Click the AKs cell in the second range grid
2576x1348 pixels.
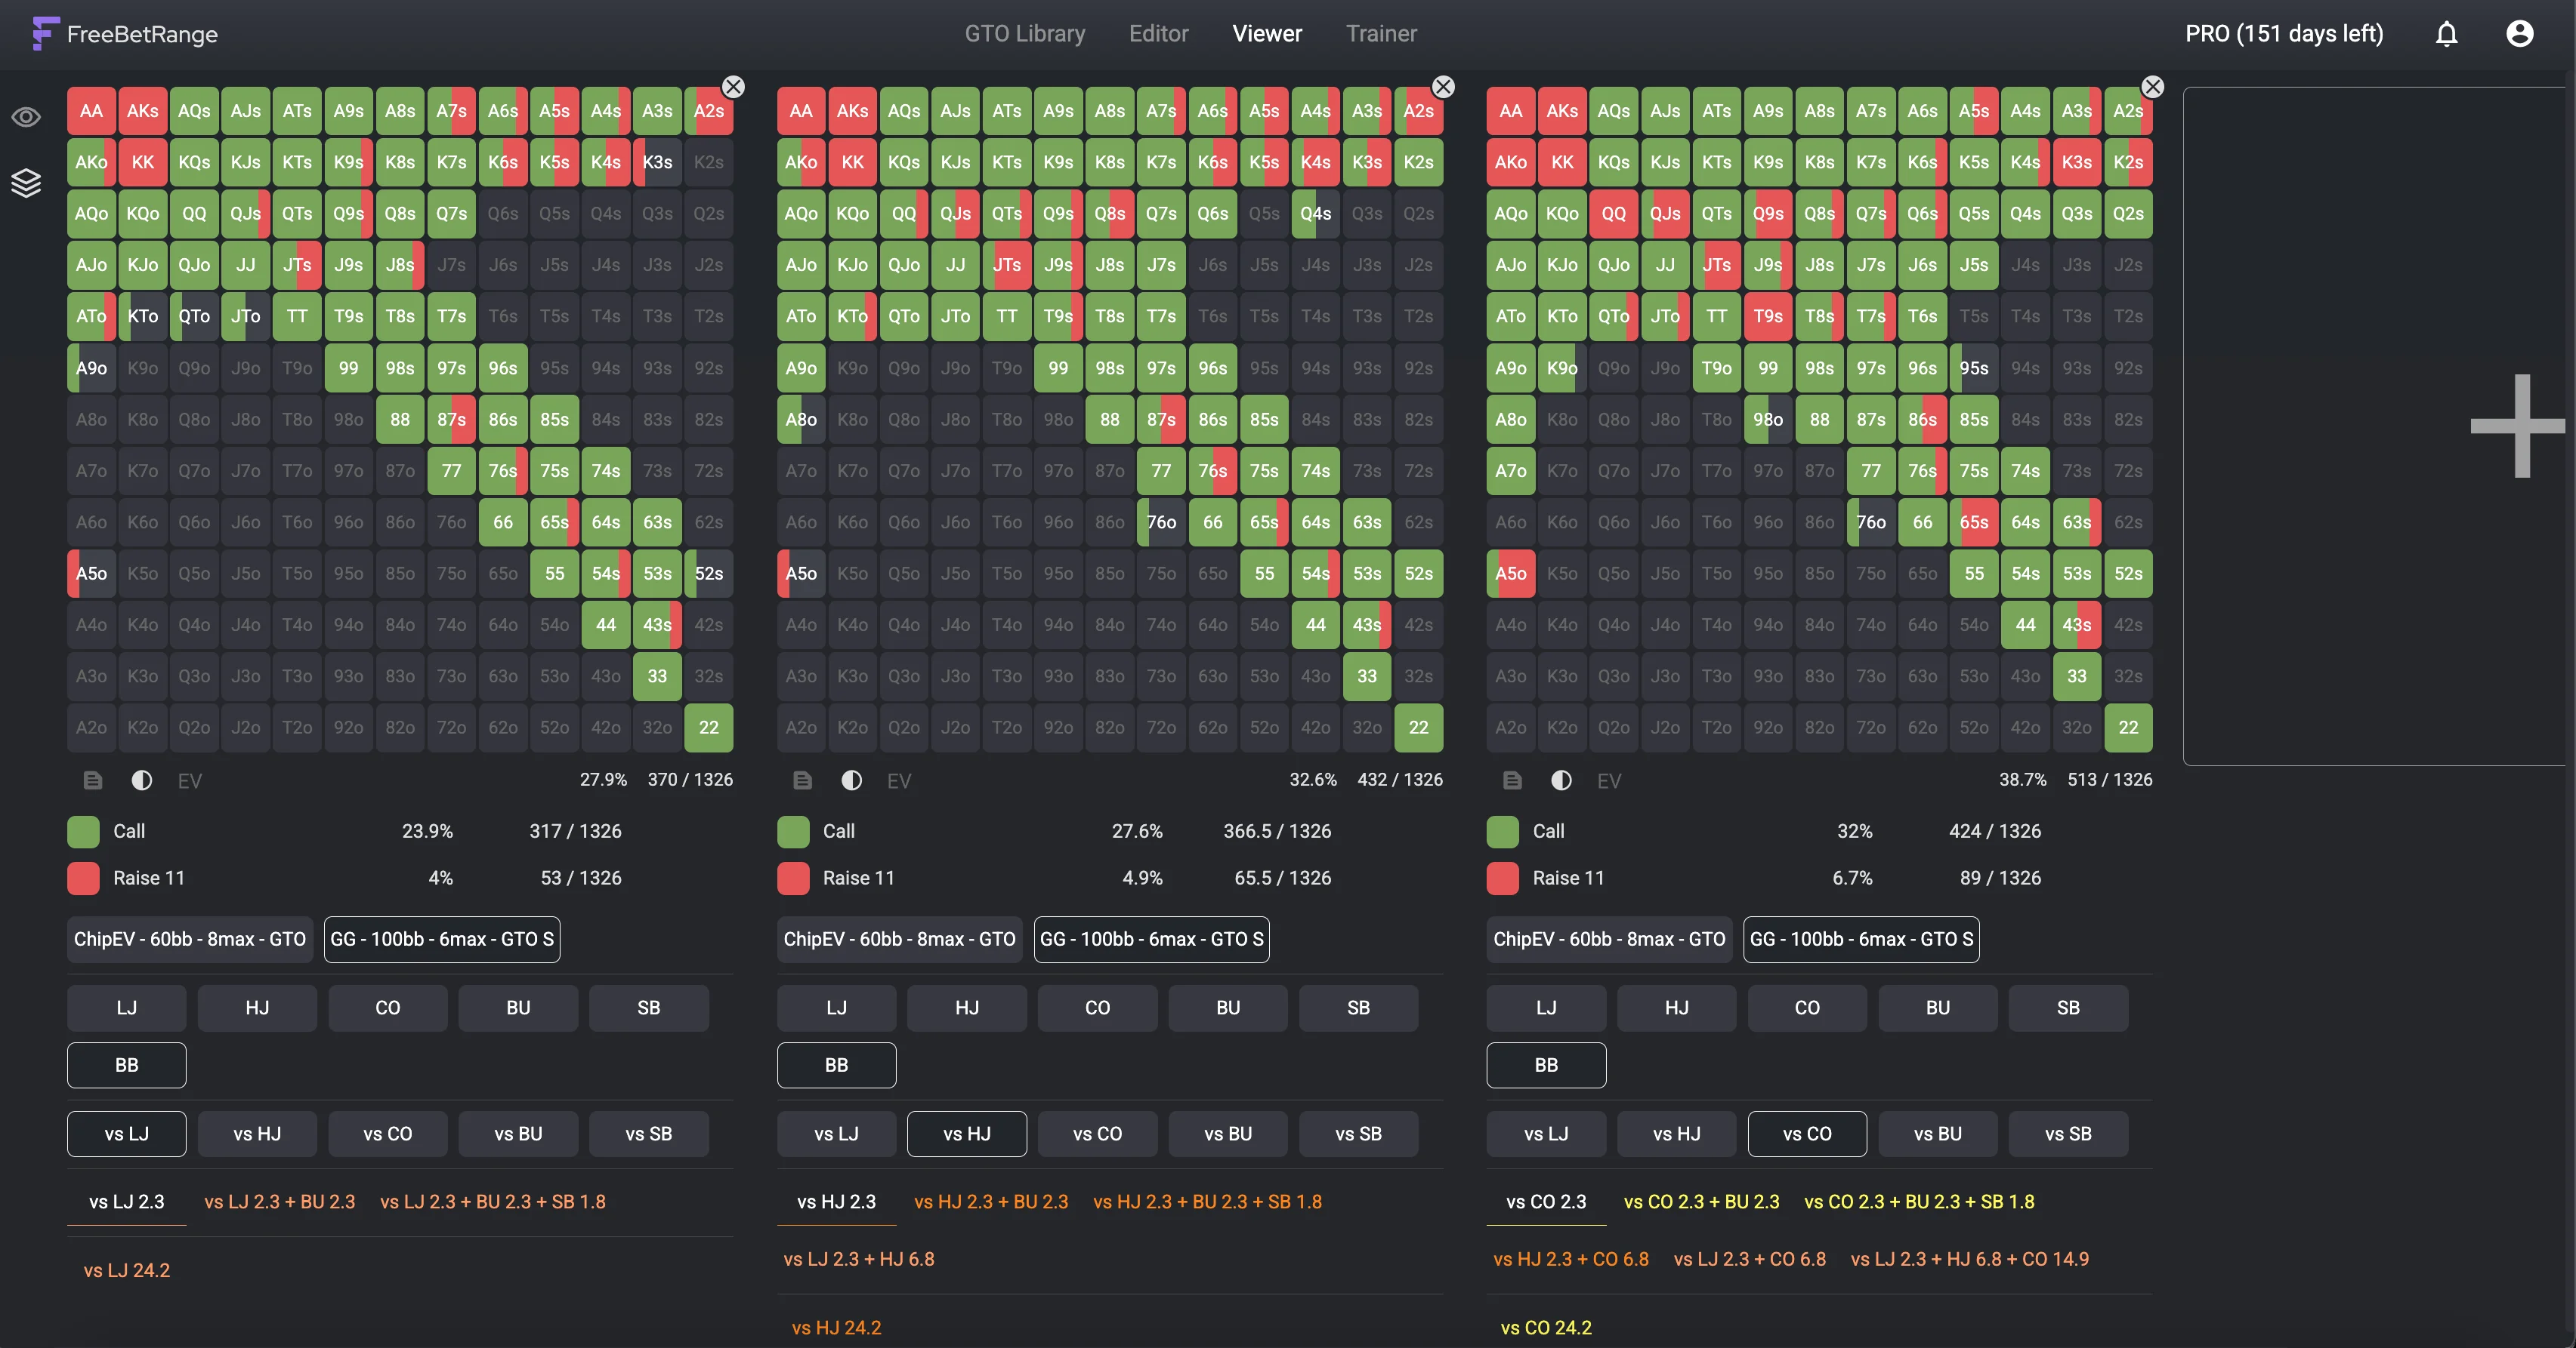852,111
